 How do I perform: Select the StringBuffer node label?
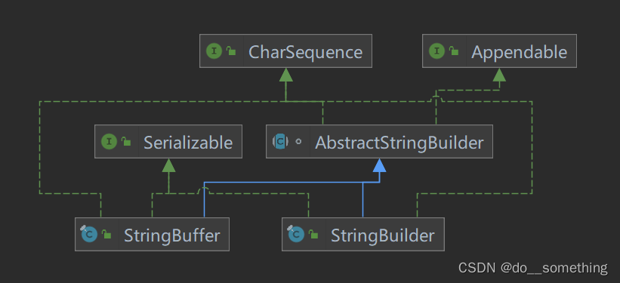coord(172,235)
